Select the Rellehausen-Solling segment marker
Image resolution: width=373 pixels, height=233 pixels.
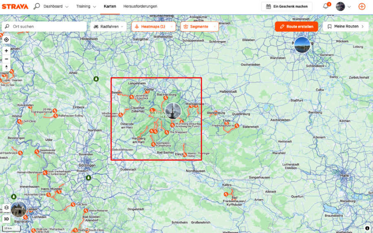(56, 115)
